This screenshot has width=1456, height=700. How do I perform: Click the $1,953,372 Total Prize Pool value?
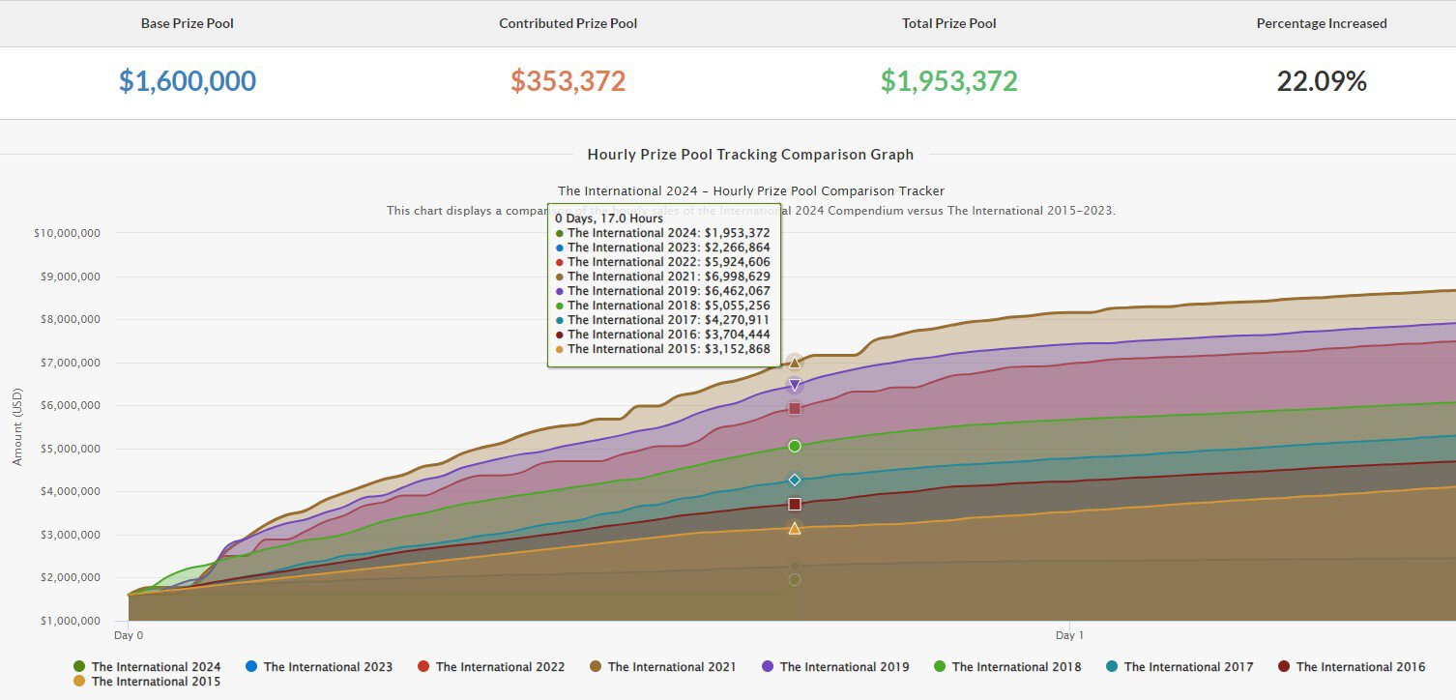949,81
